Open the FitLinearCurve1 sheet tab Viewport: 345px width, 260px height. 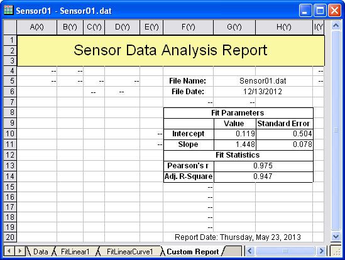[x=129, y=251]
